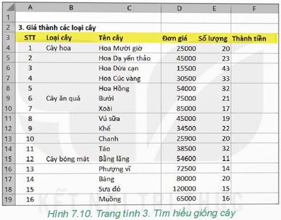This screenshot has width=281, height=220.
Task: Click the 'Đơn giá' header cell
Action: coord(175,38)
